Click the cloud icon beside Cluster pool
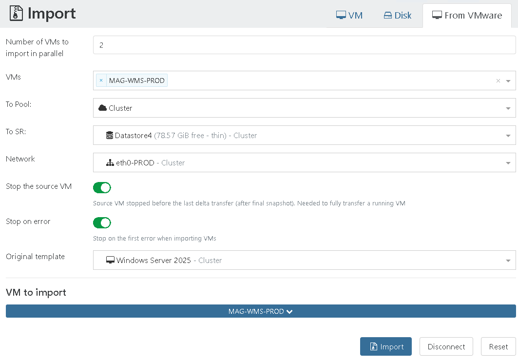518x364 pixels. pos(102,108)
